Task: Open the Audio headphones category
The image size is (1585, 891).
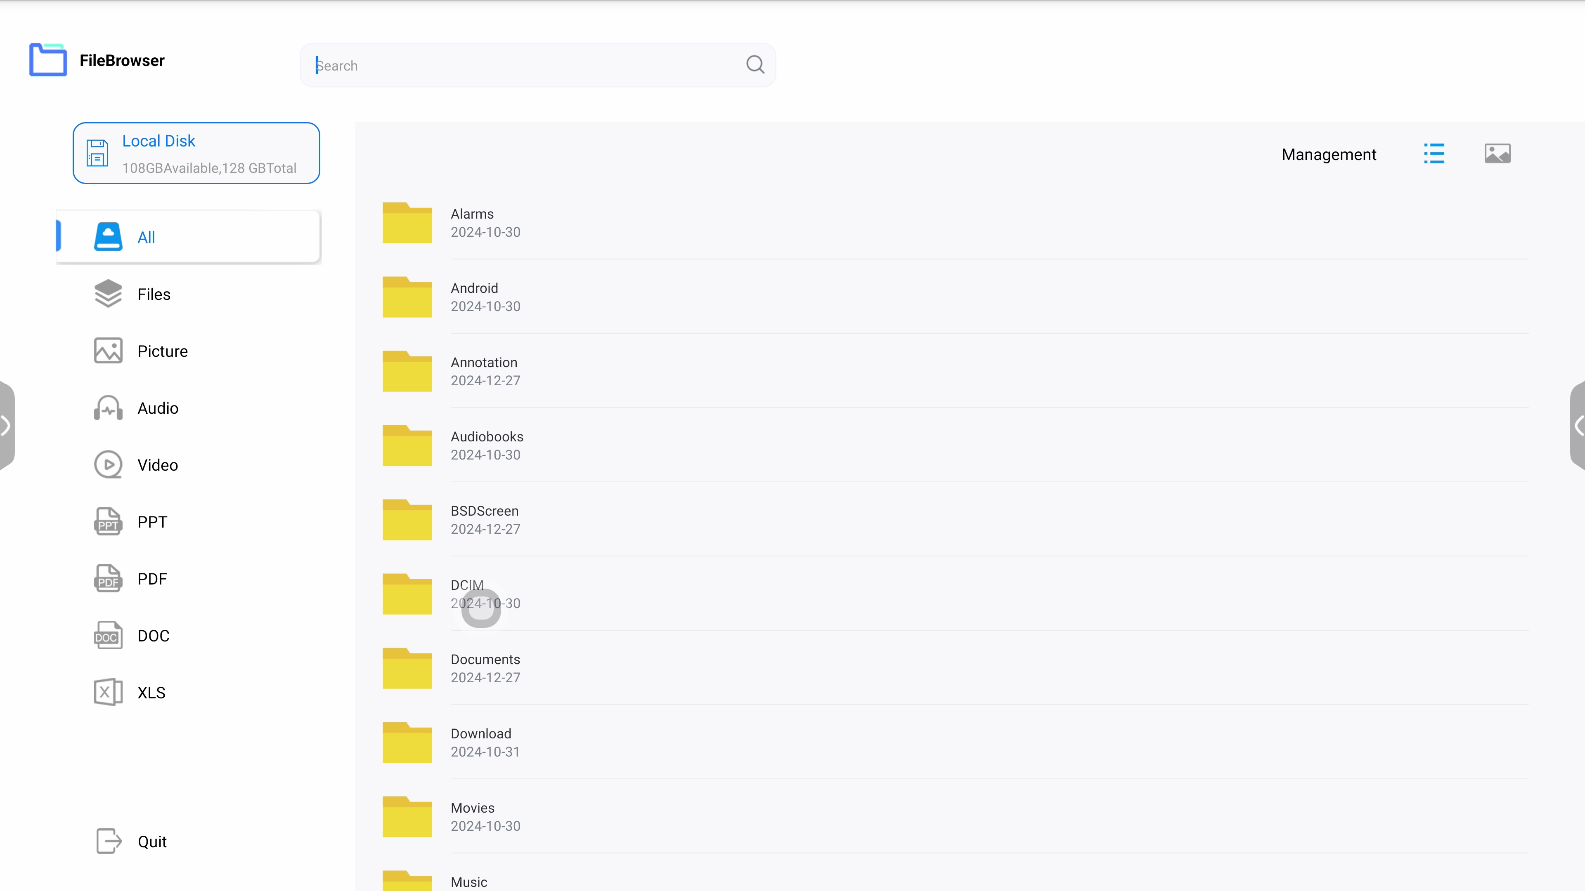Action: pos(108,408)
